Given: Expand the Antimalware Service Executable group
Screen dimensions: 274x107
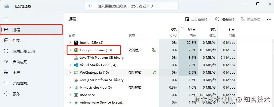Looking at the screenshot, I should 70,102.
